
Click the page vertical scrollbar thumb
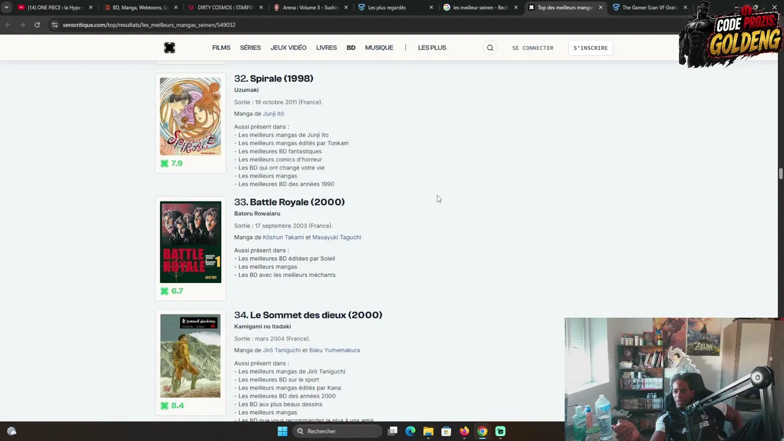pos(780,174)
